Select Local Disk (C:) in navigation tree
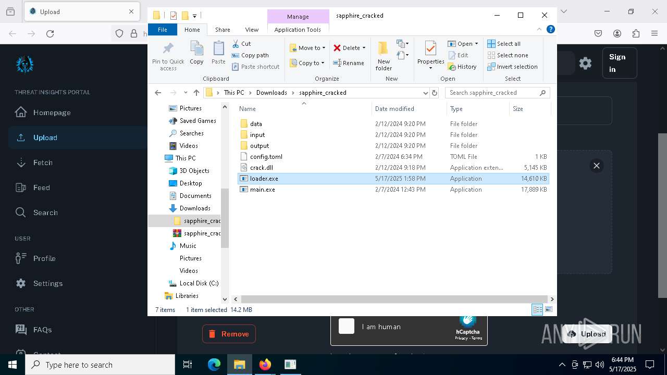The width and height of the screenshot is (667, 375). click(x=199, y=283)
